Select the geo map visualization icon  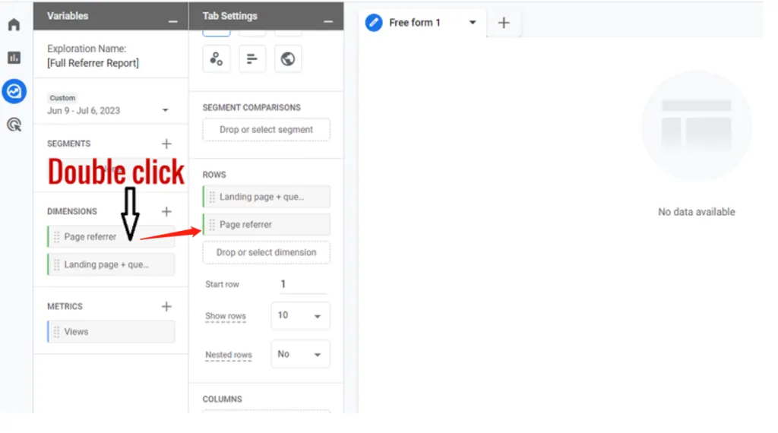tap(288, 59)
